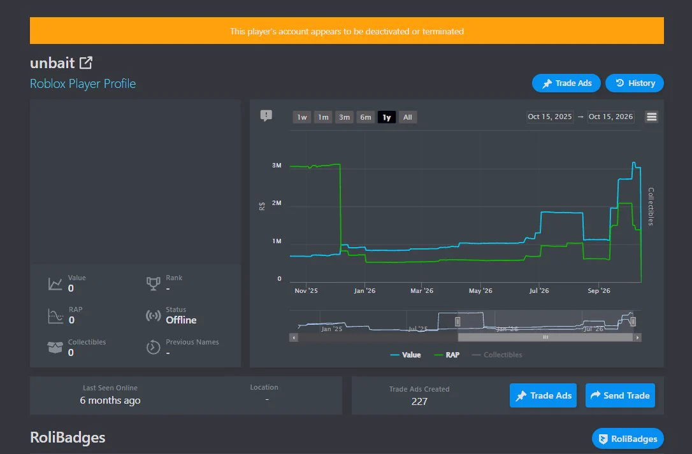Open the RoliBadges button

click(628, 439)
